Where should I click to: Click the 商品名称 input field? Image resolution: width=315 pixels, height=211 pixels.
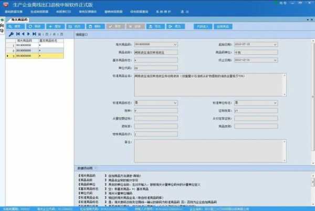(156, 52)
